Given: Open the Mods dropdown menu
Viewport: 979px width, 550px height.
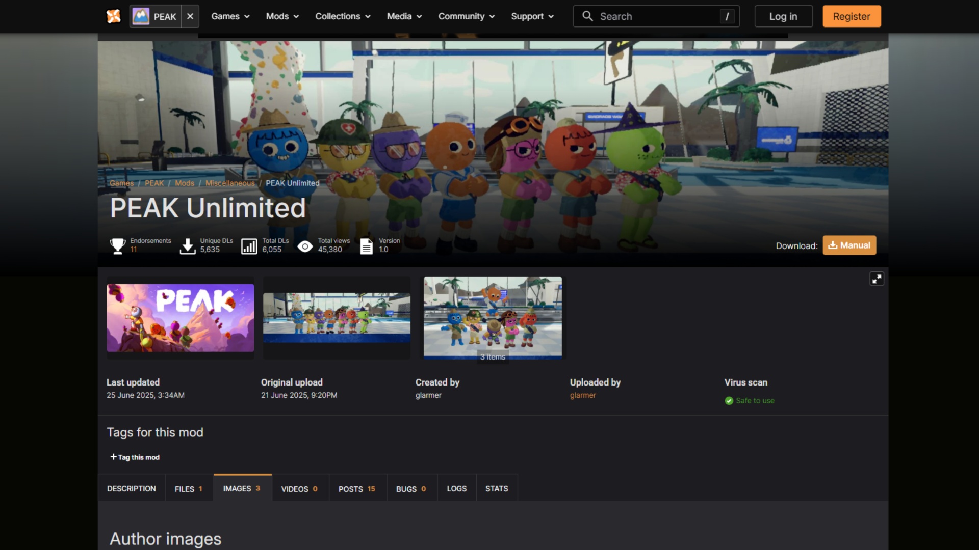Looking at the screenshot, I should pyautogui.click(x=282, y=16).
